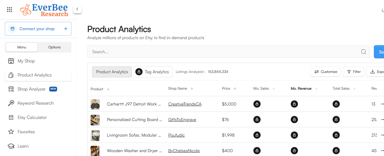
Task: Open the more options menu for GiftsToEngrave row
Action: click(382, 120)
